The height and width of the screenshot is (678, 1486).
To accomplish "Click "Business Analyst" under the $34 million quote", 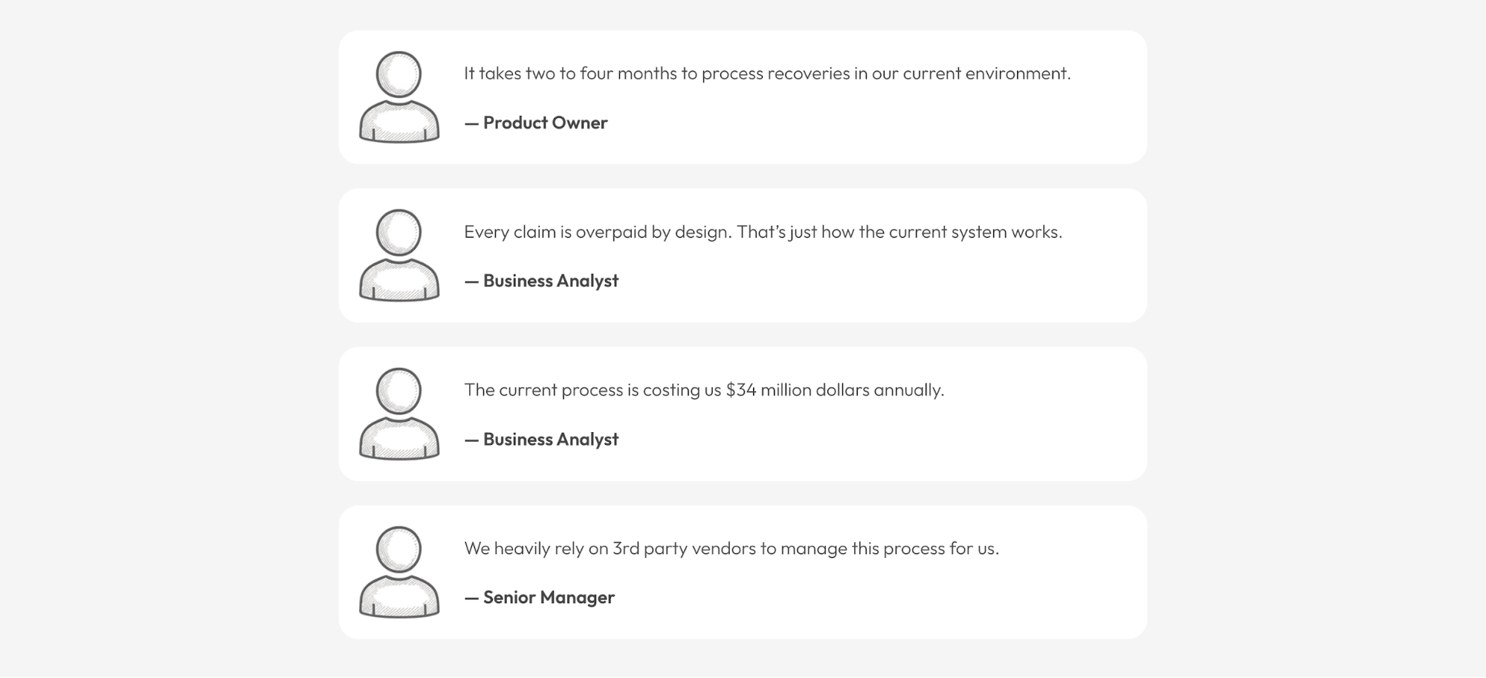I will (x=550, y=440).
